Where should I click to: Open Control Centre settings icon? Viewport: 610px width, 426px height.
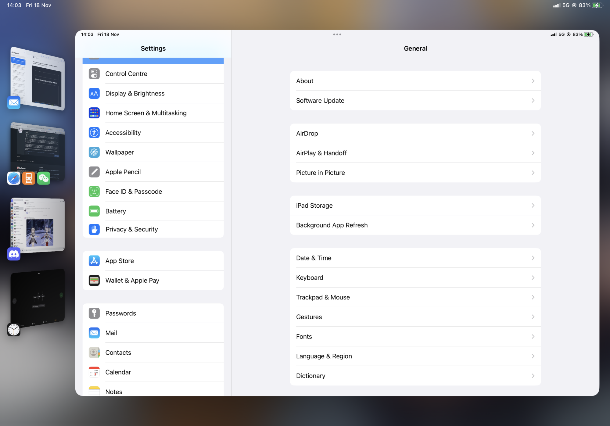click(94, 74)
